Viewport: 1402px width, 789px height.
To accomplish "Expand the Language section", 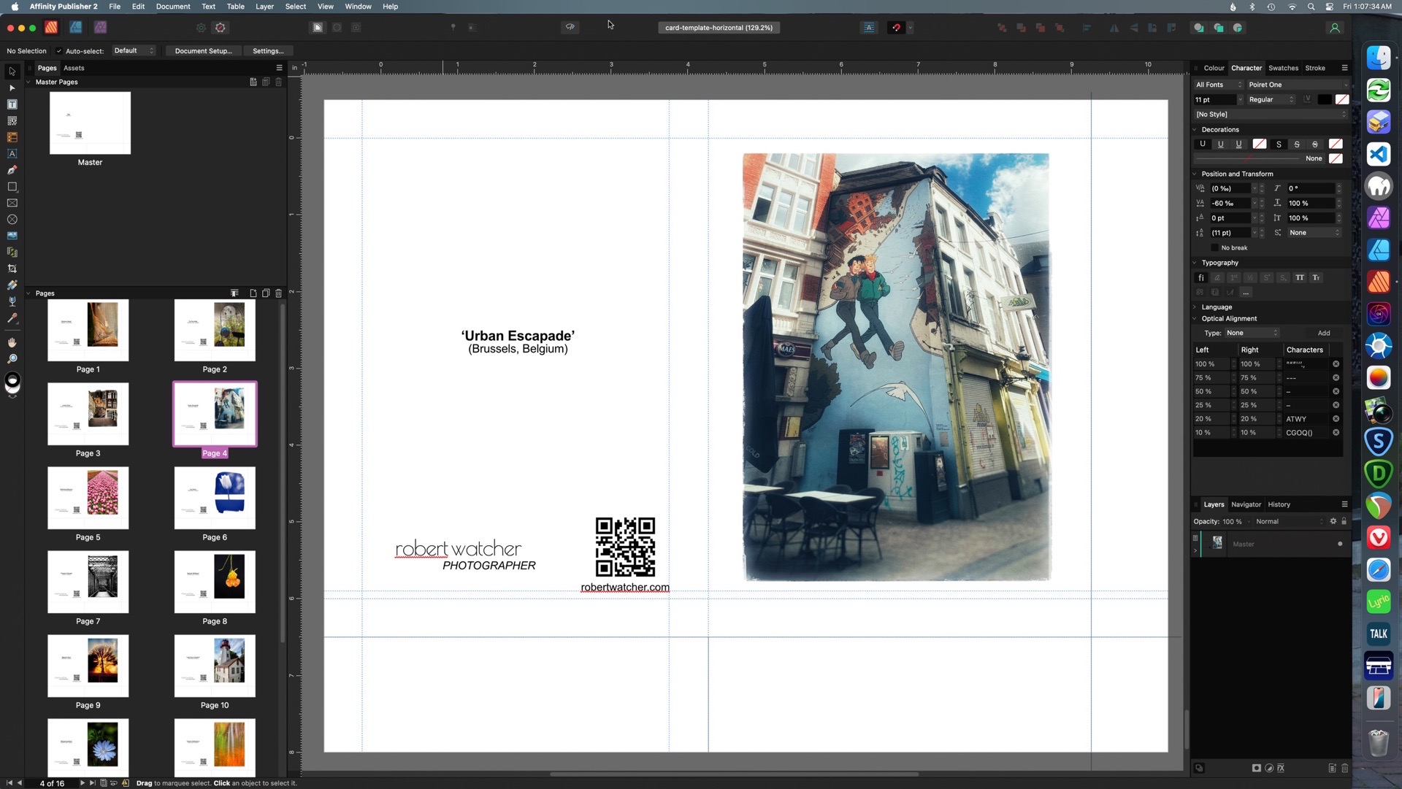I will (x=1195, y=307).
